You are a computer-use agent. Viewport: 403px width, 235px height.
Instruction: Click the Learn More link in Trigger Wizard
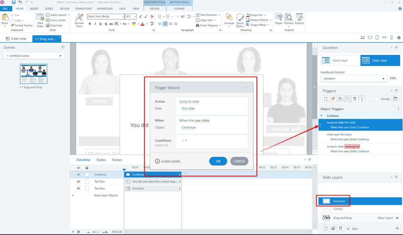click(x=169, y=161)
